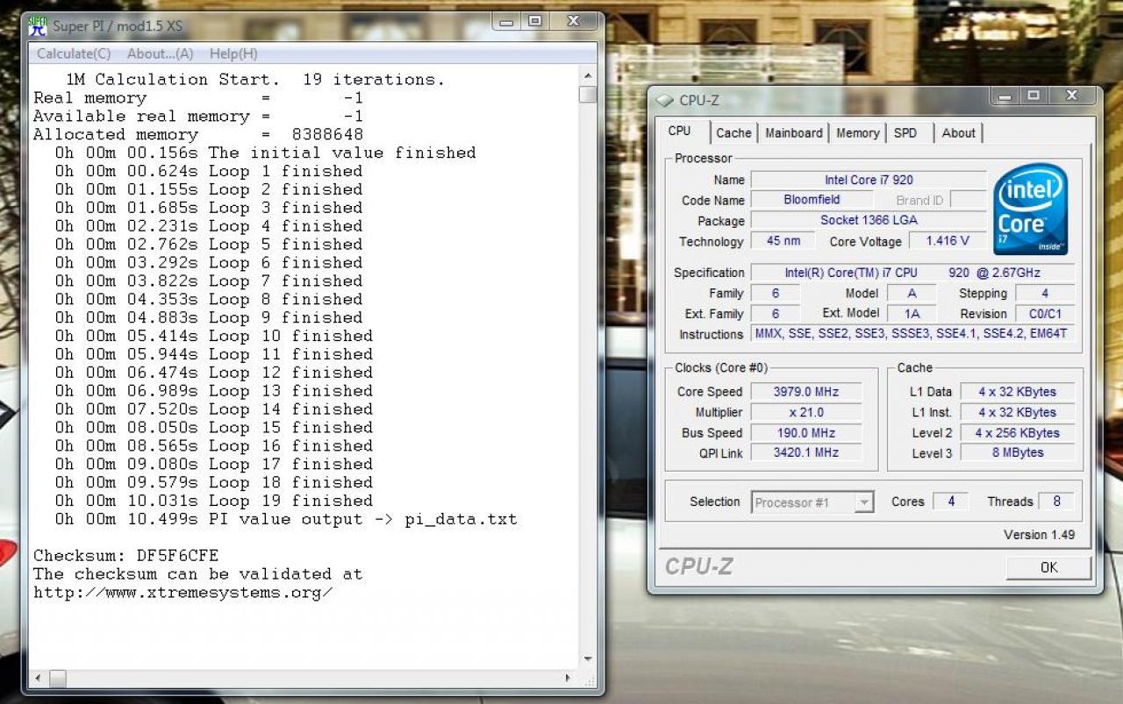Click the Super PI vertical scrollbar up arrow
This screenshot has height=704, width=1123.
pos(587,77)
